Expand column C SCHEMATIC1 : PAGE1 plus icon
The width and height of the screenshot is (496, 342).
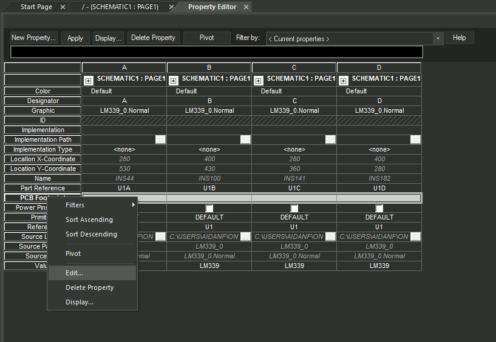click(x=258, y=81)
